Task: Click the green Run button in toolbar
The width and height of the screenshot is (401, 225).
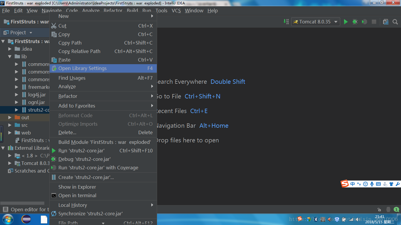Action: point(346,22)
